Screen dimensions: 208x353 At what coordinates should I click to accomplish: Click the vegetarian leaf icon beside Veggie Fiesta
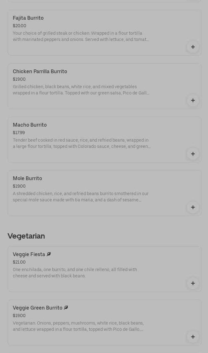click(x=49, y=254)
